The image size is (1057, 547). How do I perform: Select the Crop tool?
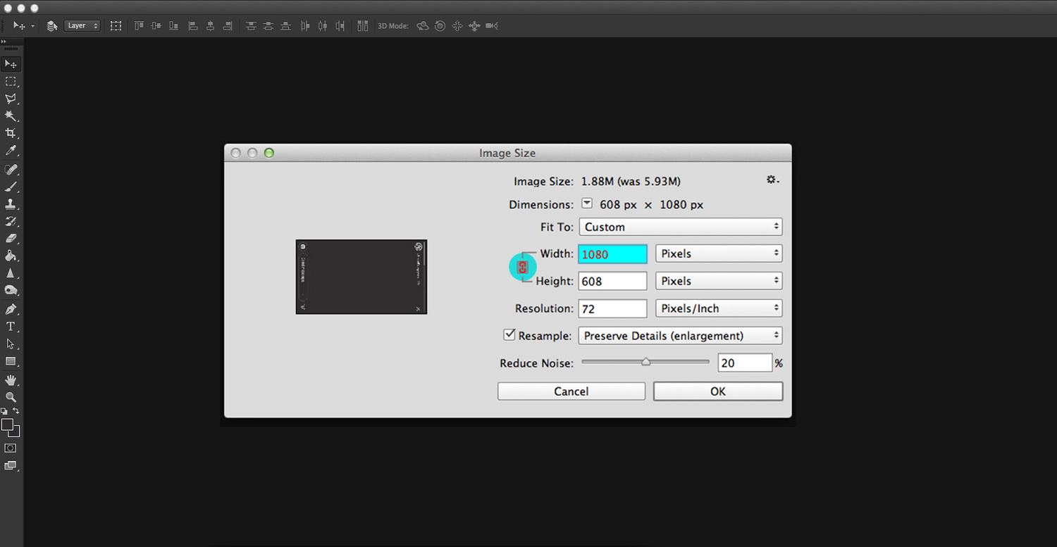tap(11, 133)
